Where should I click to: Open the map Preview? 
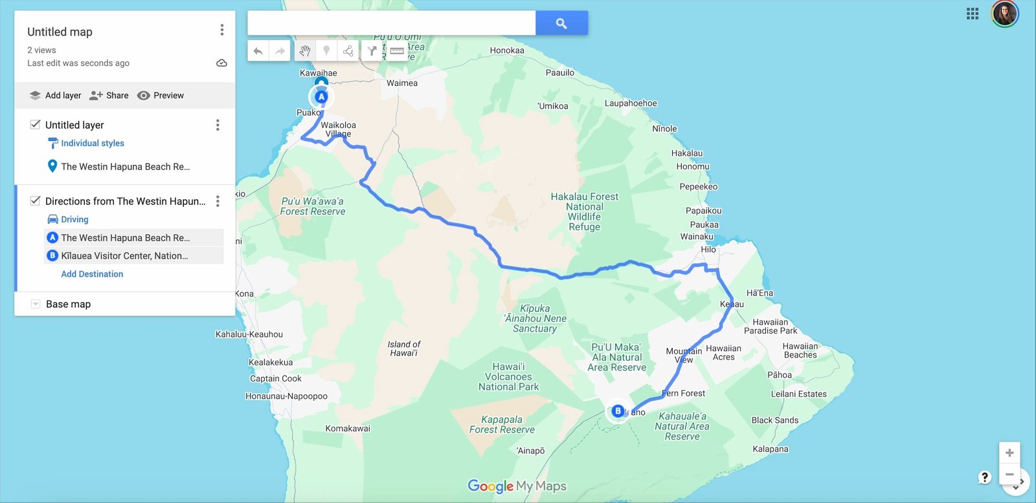pyautogui.click(x=161, y=95)
